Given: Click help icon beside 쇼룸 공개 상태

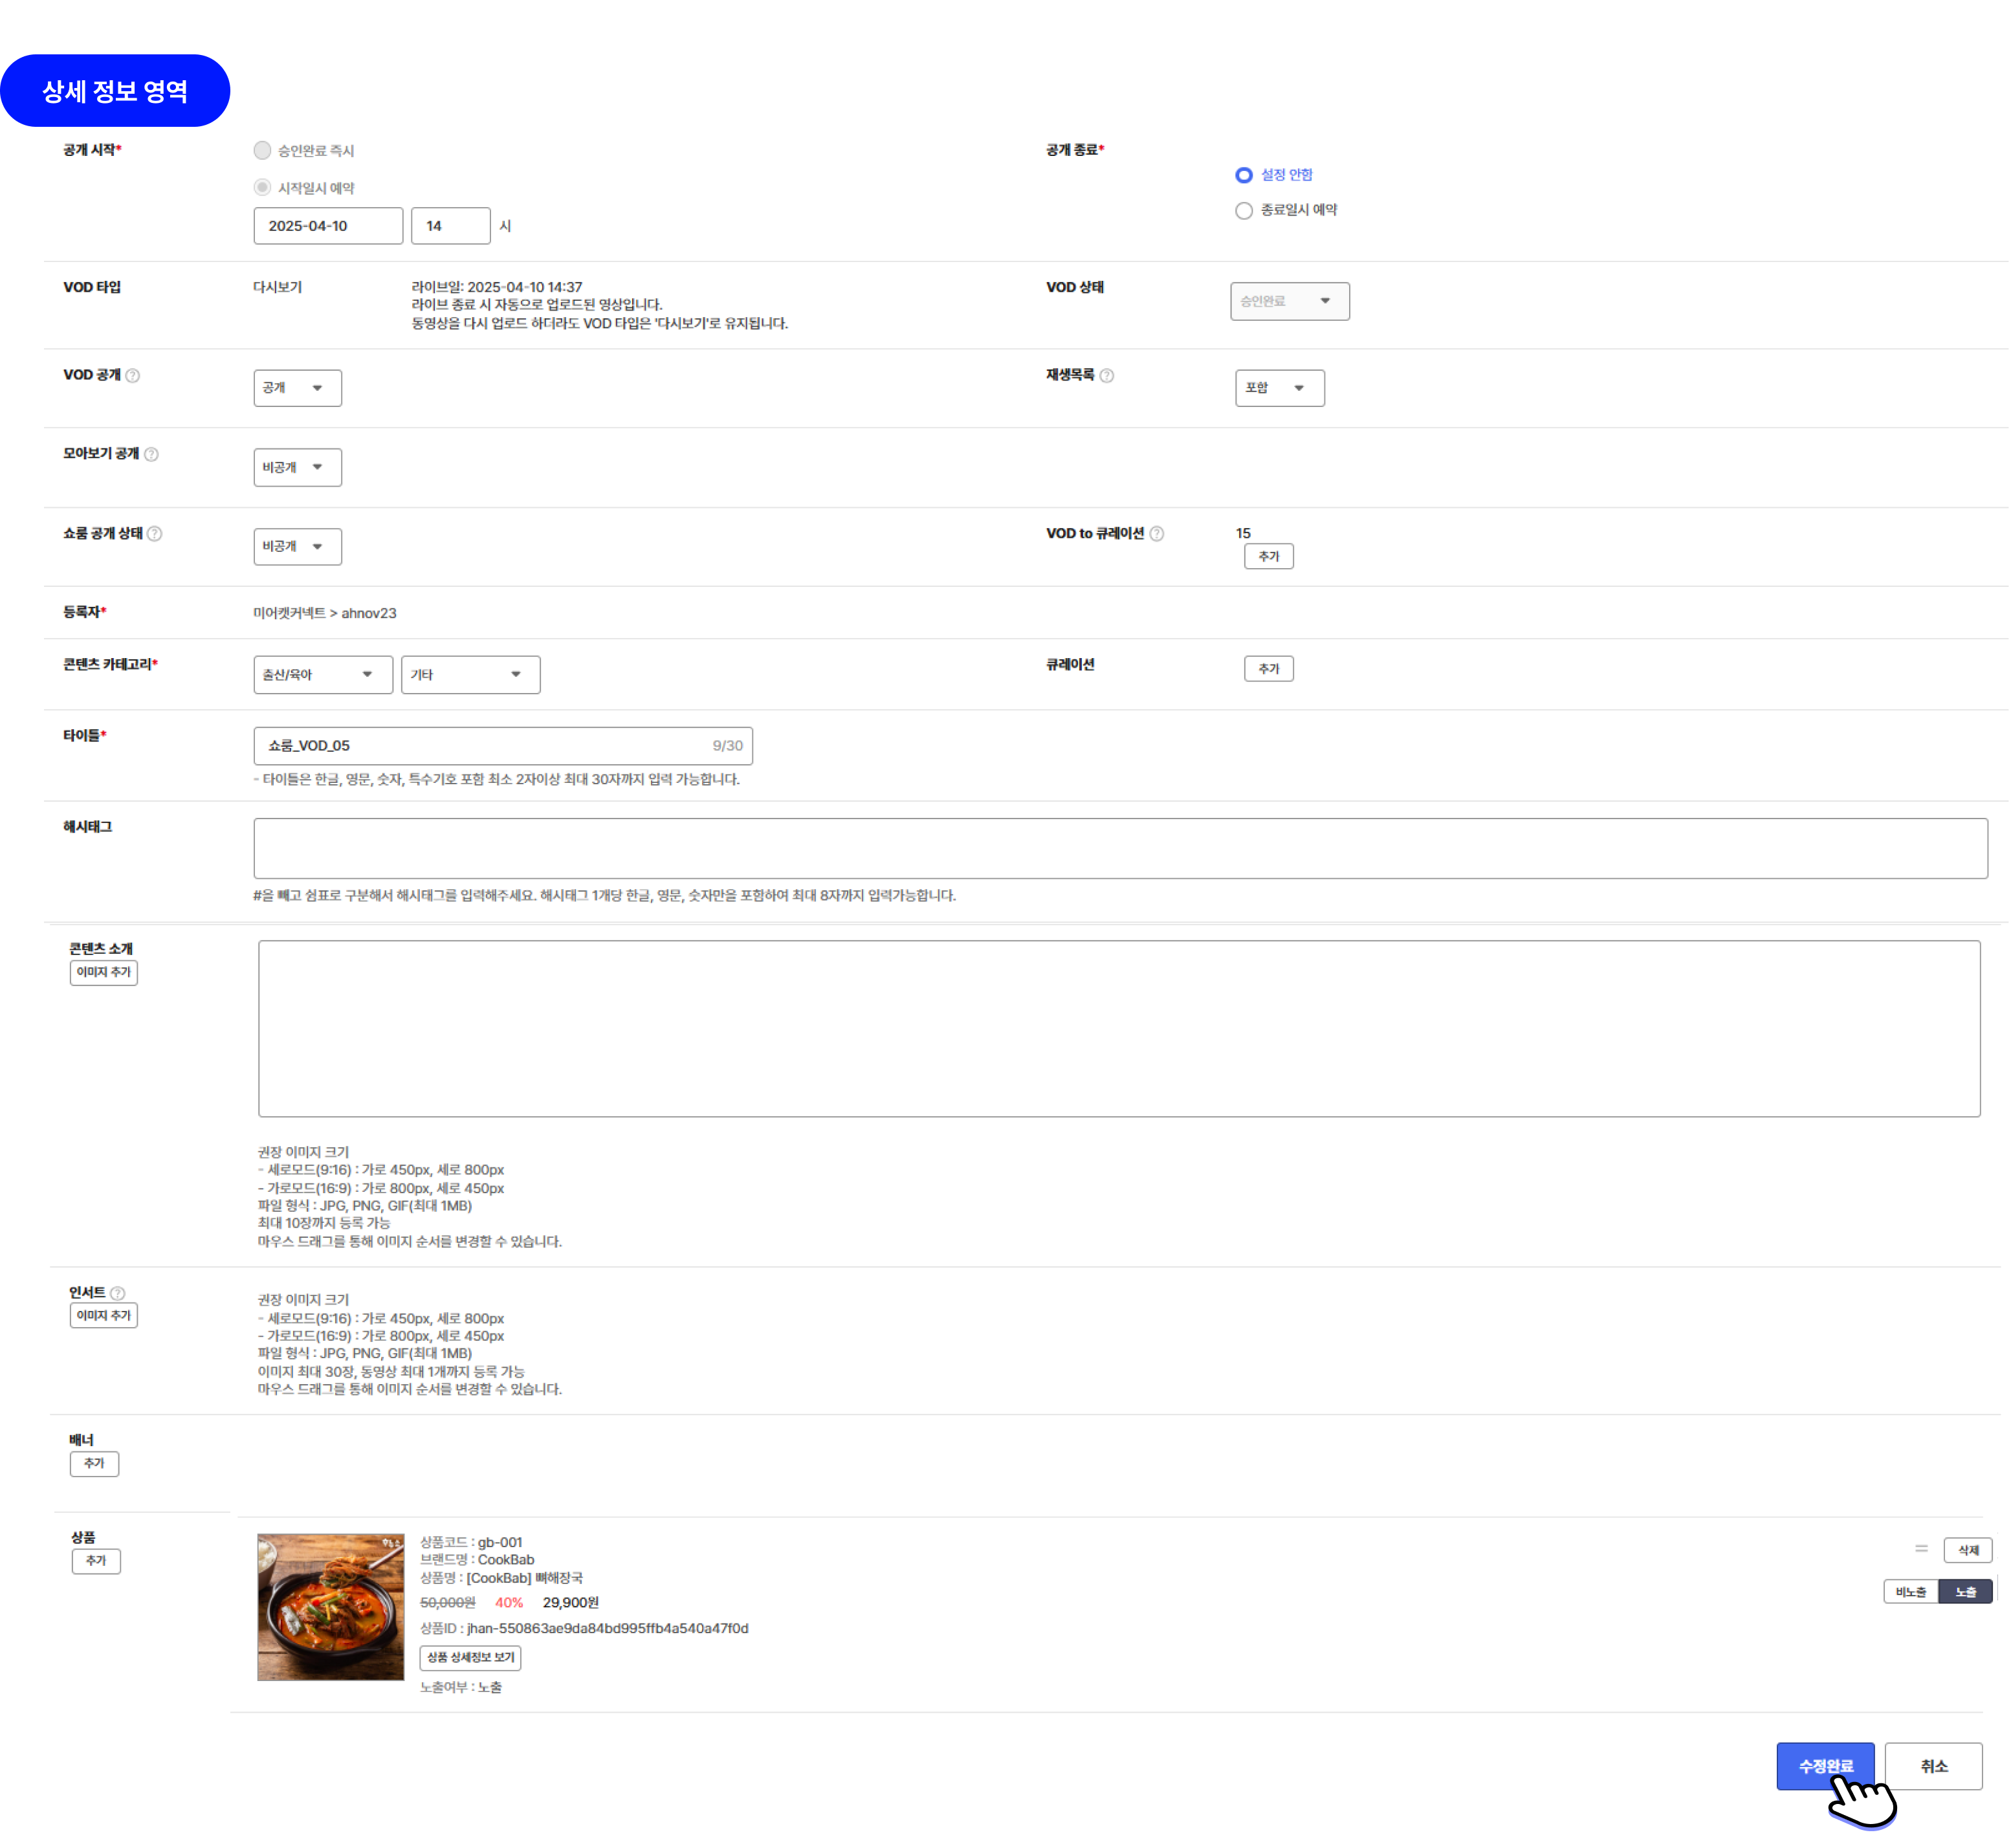Looking at the screenshot, I should click(x=155, y=534).
